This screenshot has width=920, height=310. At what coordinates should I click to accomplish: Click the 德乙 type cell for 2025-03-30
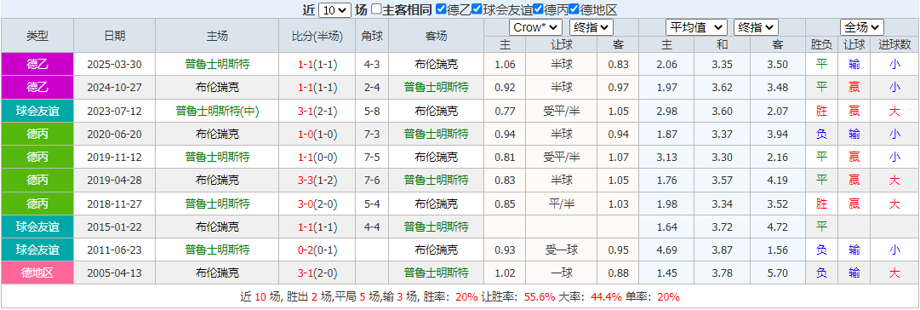click(x=37, y=65)
